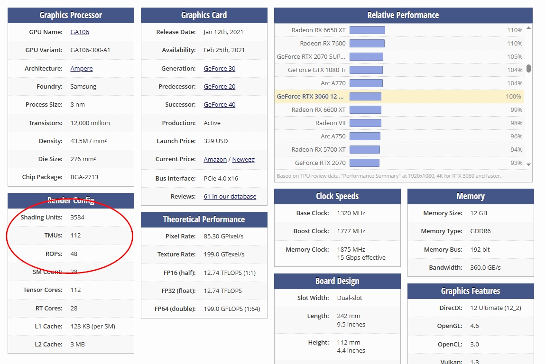Open the Ampere architecture link
545x364 pixels.
tap(81, 68)
